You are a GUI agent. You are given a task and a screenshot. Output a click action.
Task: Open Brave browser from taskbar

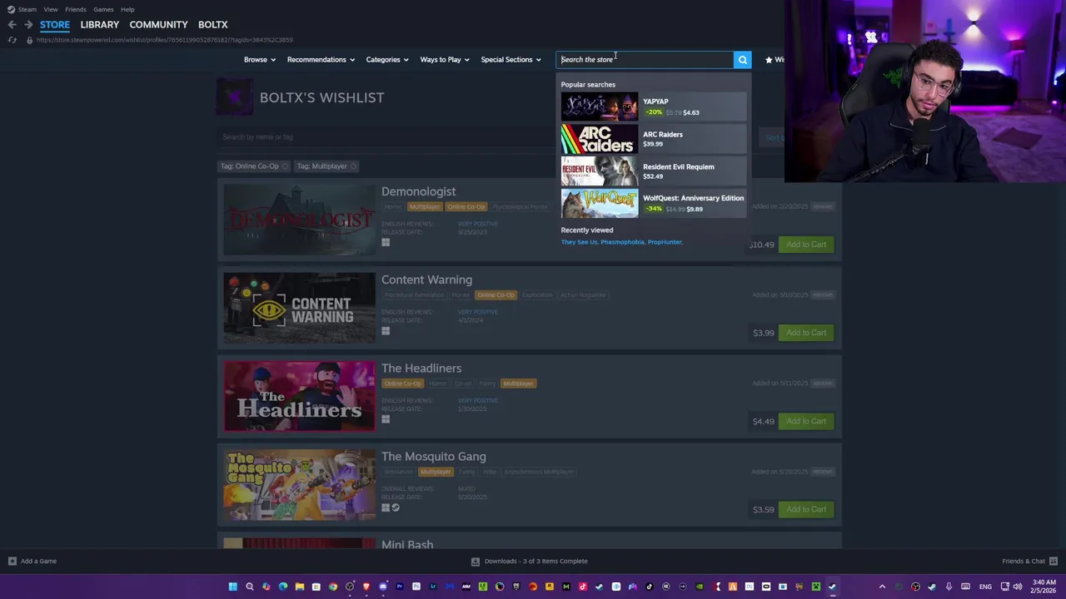(366, 587)
